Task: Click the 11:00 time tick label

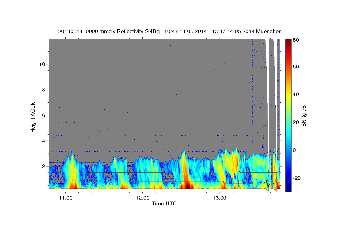Action: [66, 198]
